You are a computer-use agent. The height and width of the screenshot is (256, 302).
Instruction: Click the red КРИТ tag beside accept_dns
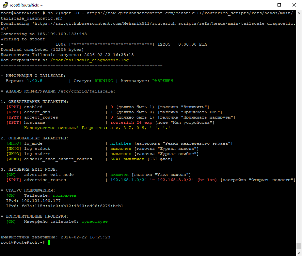coord(14,112)
